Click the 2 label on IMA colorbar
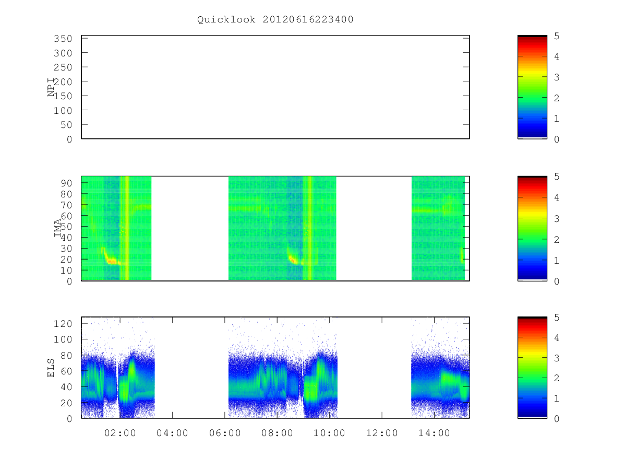The image size is (626, 470). [x=557, y=239]
